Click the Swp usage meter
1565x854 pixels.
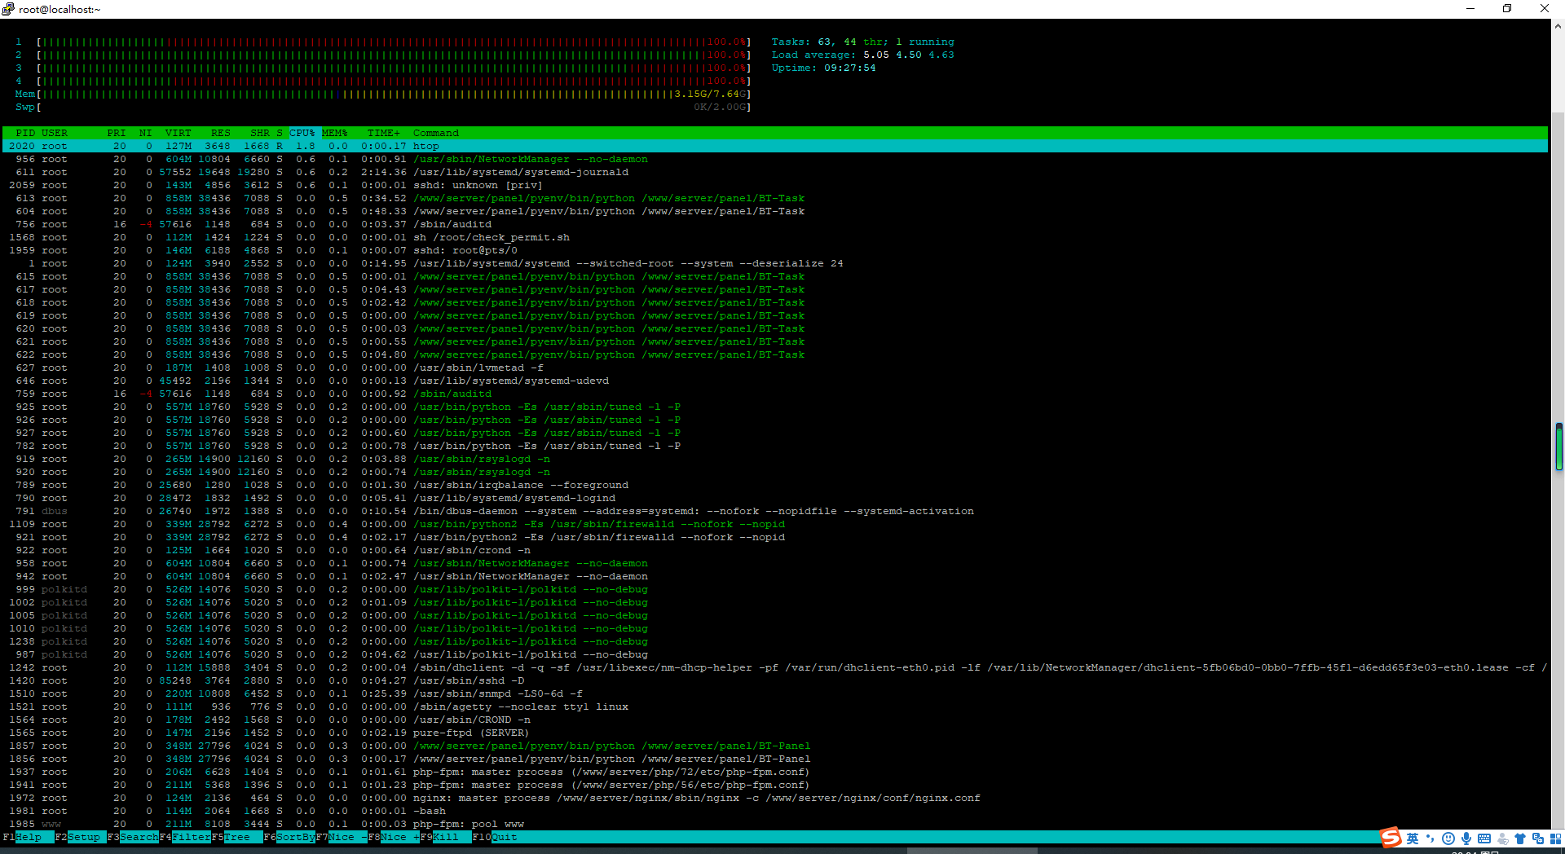393,107
